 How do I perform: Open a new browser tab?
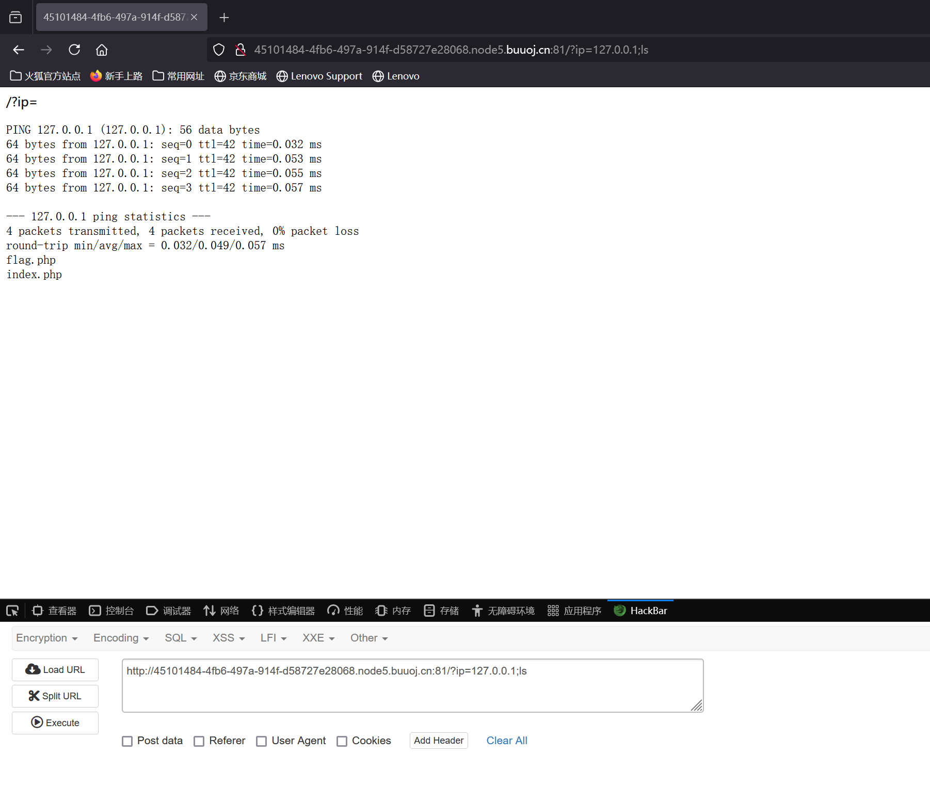[x=224, y=18]
